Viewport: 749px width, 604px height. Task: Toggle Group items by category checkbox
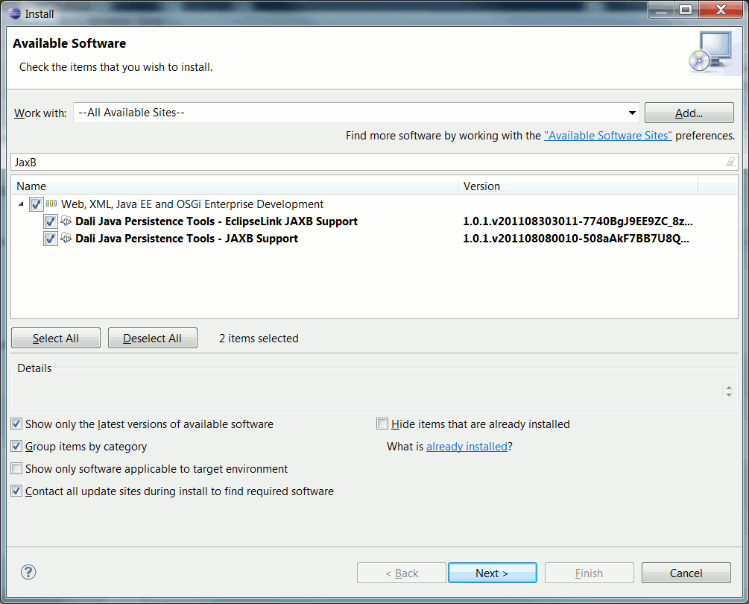click(16, 447)
